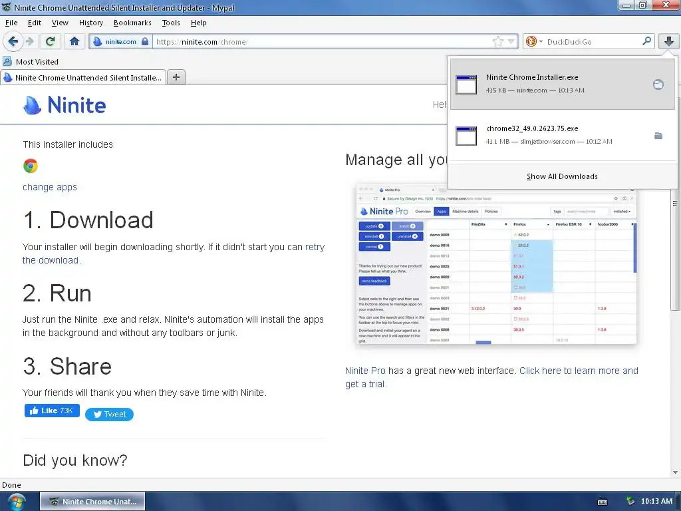Open the View menu
This screenshot has width=681, height=511.
coord(60,23)
